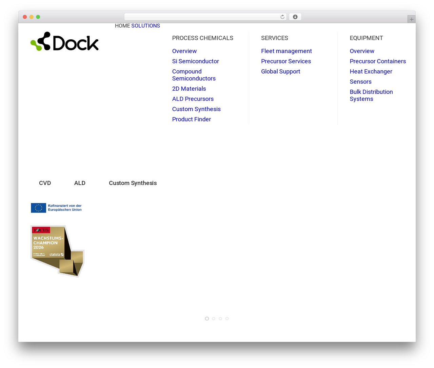Go to the Sensors page

click(x=361, y=81)
